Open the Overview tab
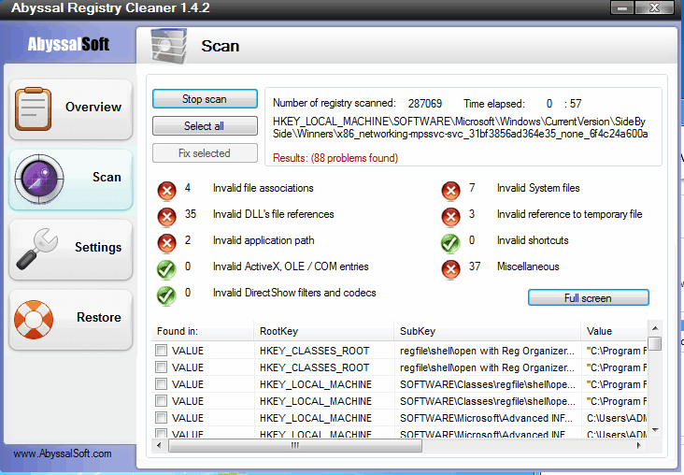 pyautogui.click(x=70, y=109)
